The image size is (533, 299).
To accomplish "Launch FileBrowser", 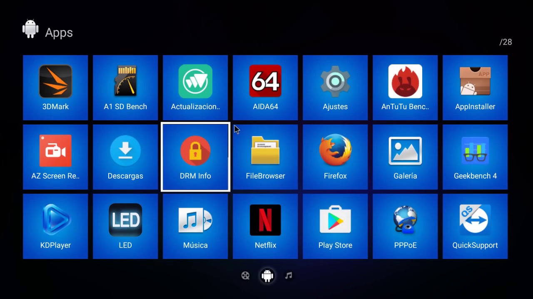I will pyautogui.click(x=265, y=157).
